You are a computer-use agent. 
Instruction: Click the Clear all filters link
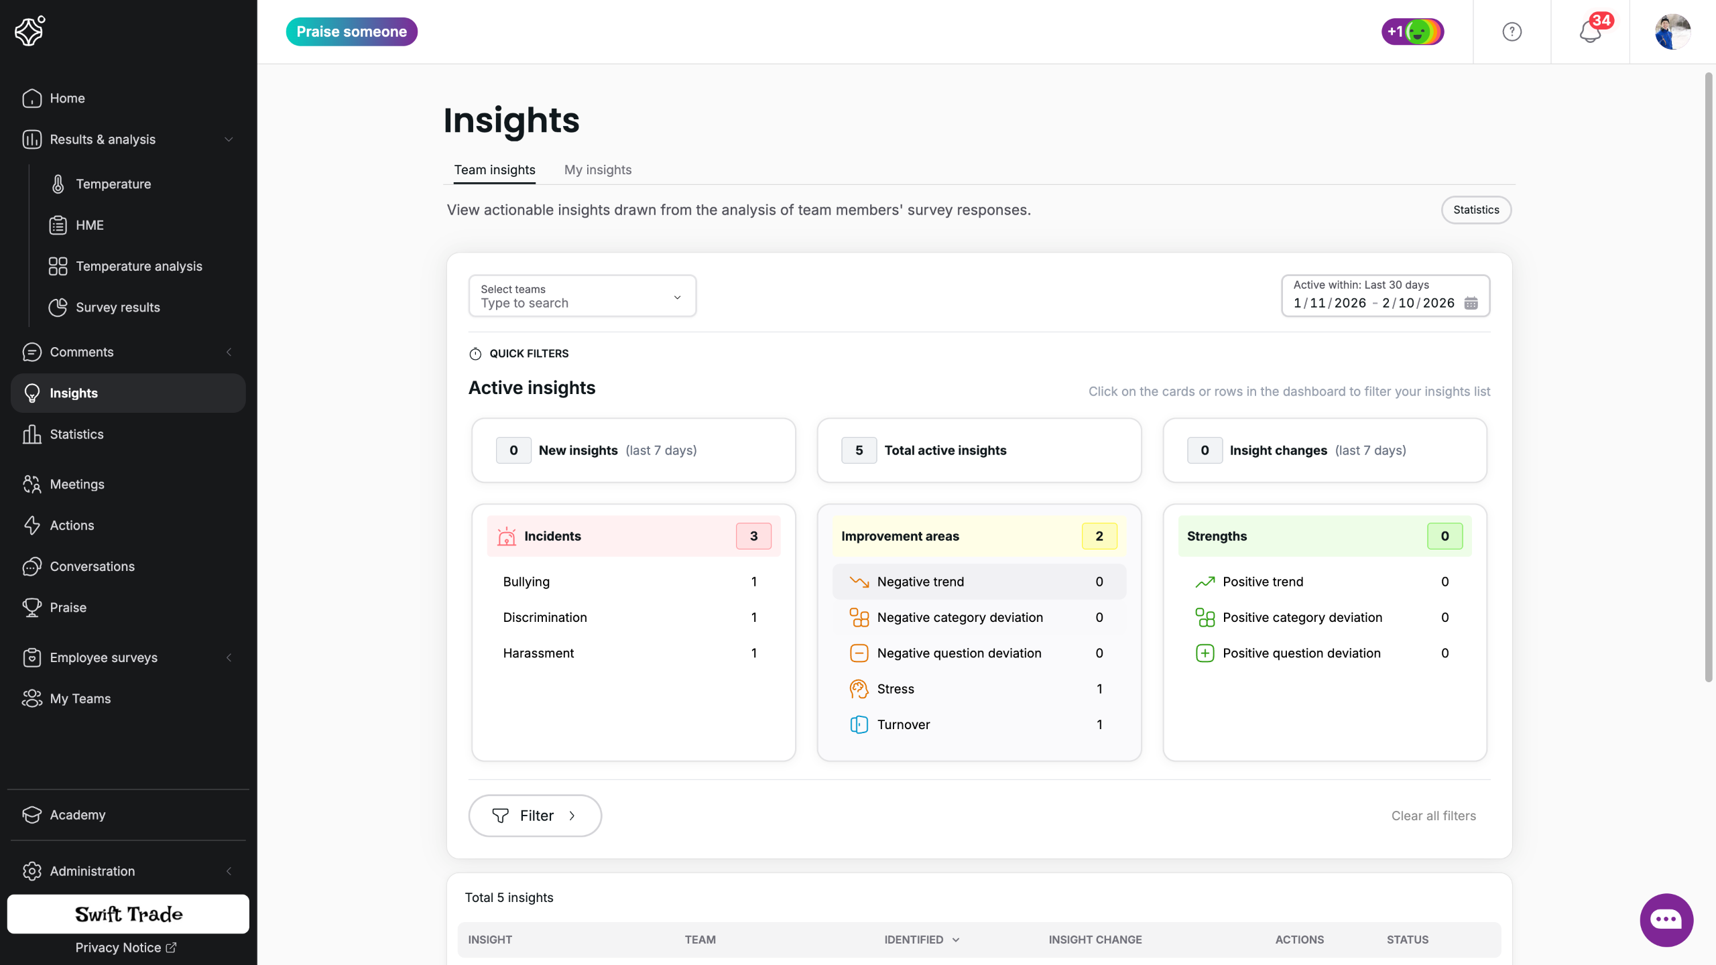click(1433, 816)
